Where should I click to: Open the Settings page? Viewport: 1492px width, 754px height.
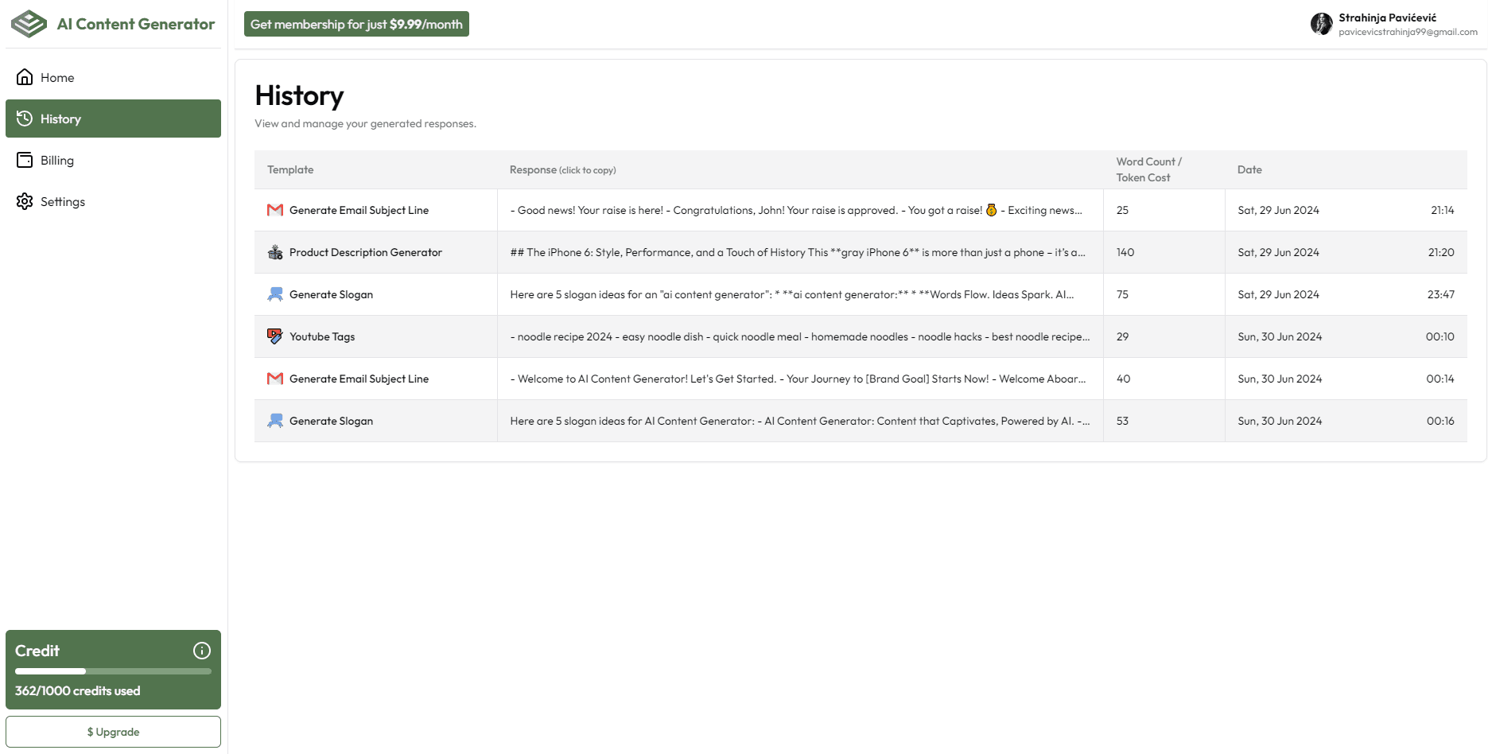[x=113, y=201]
